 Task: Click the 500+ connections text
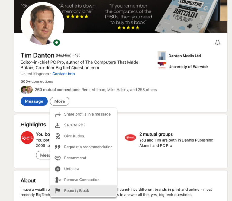(37, 81)
